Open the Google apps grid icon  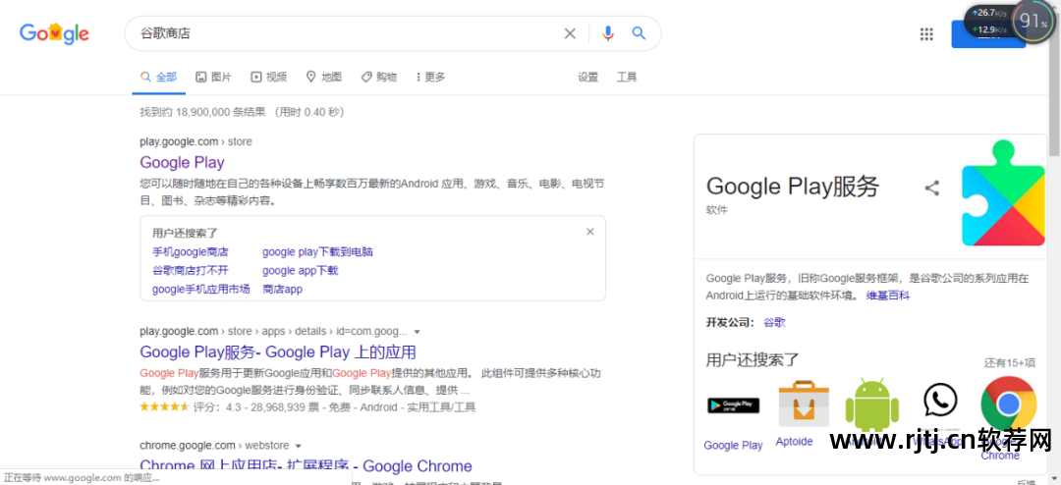[x=926, y=33]
